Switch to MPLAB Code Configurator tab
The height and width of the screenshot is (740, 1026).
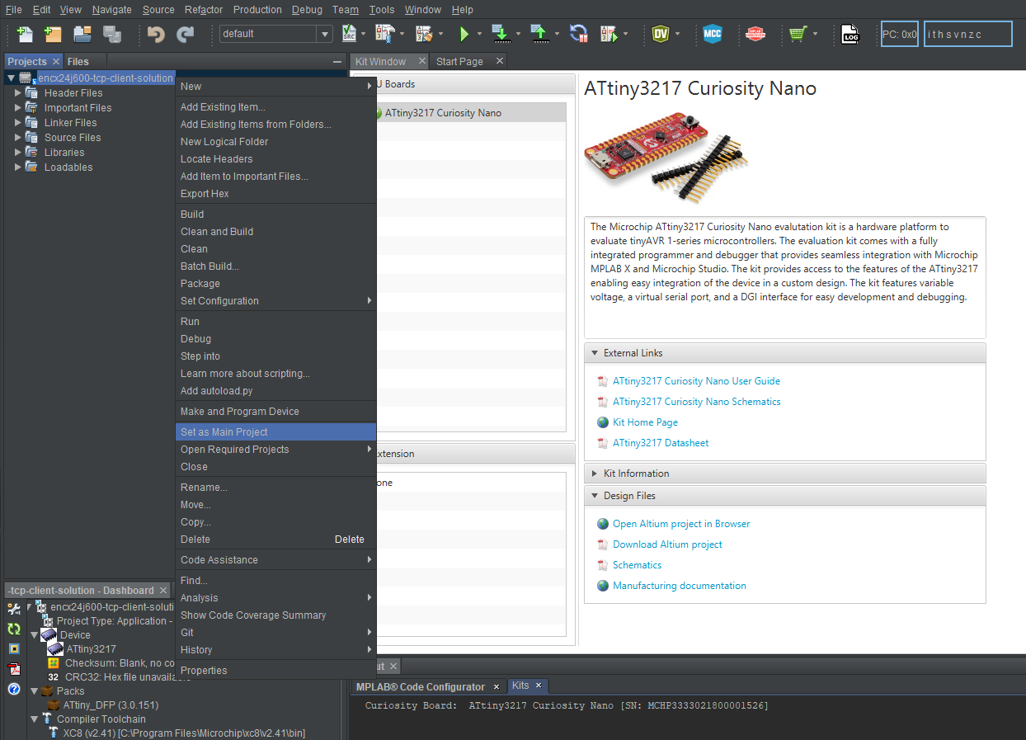pos(421,686)
